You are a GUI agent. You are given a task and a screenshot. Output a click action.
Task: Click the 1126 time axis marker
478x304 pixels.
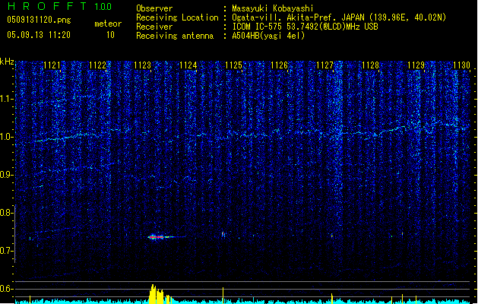279,65
